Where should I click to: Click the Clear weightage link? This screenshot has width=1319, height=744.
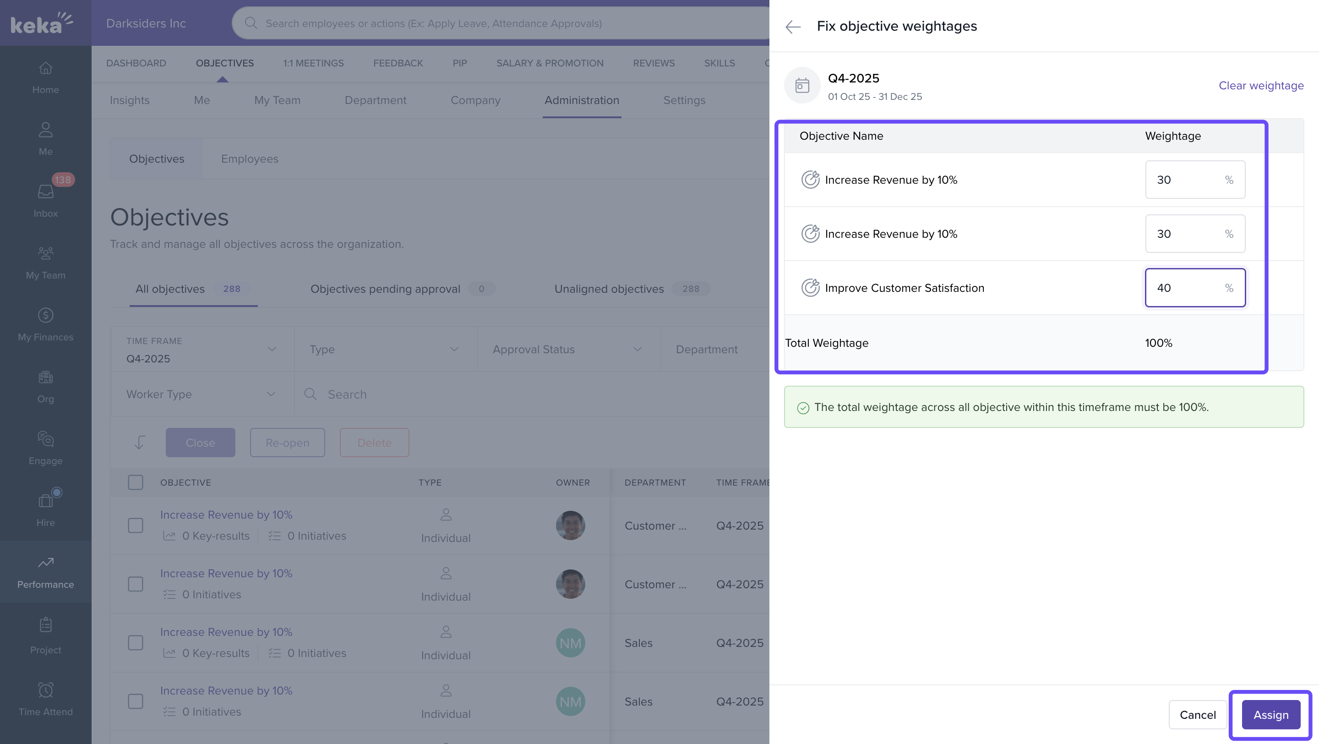point(1261,86)
